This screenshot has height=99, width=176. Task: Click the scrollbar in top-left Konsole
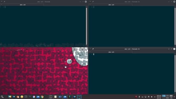tap(87, 26)
